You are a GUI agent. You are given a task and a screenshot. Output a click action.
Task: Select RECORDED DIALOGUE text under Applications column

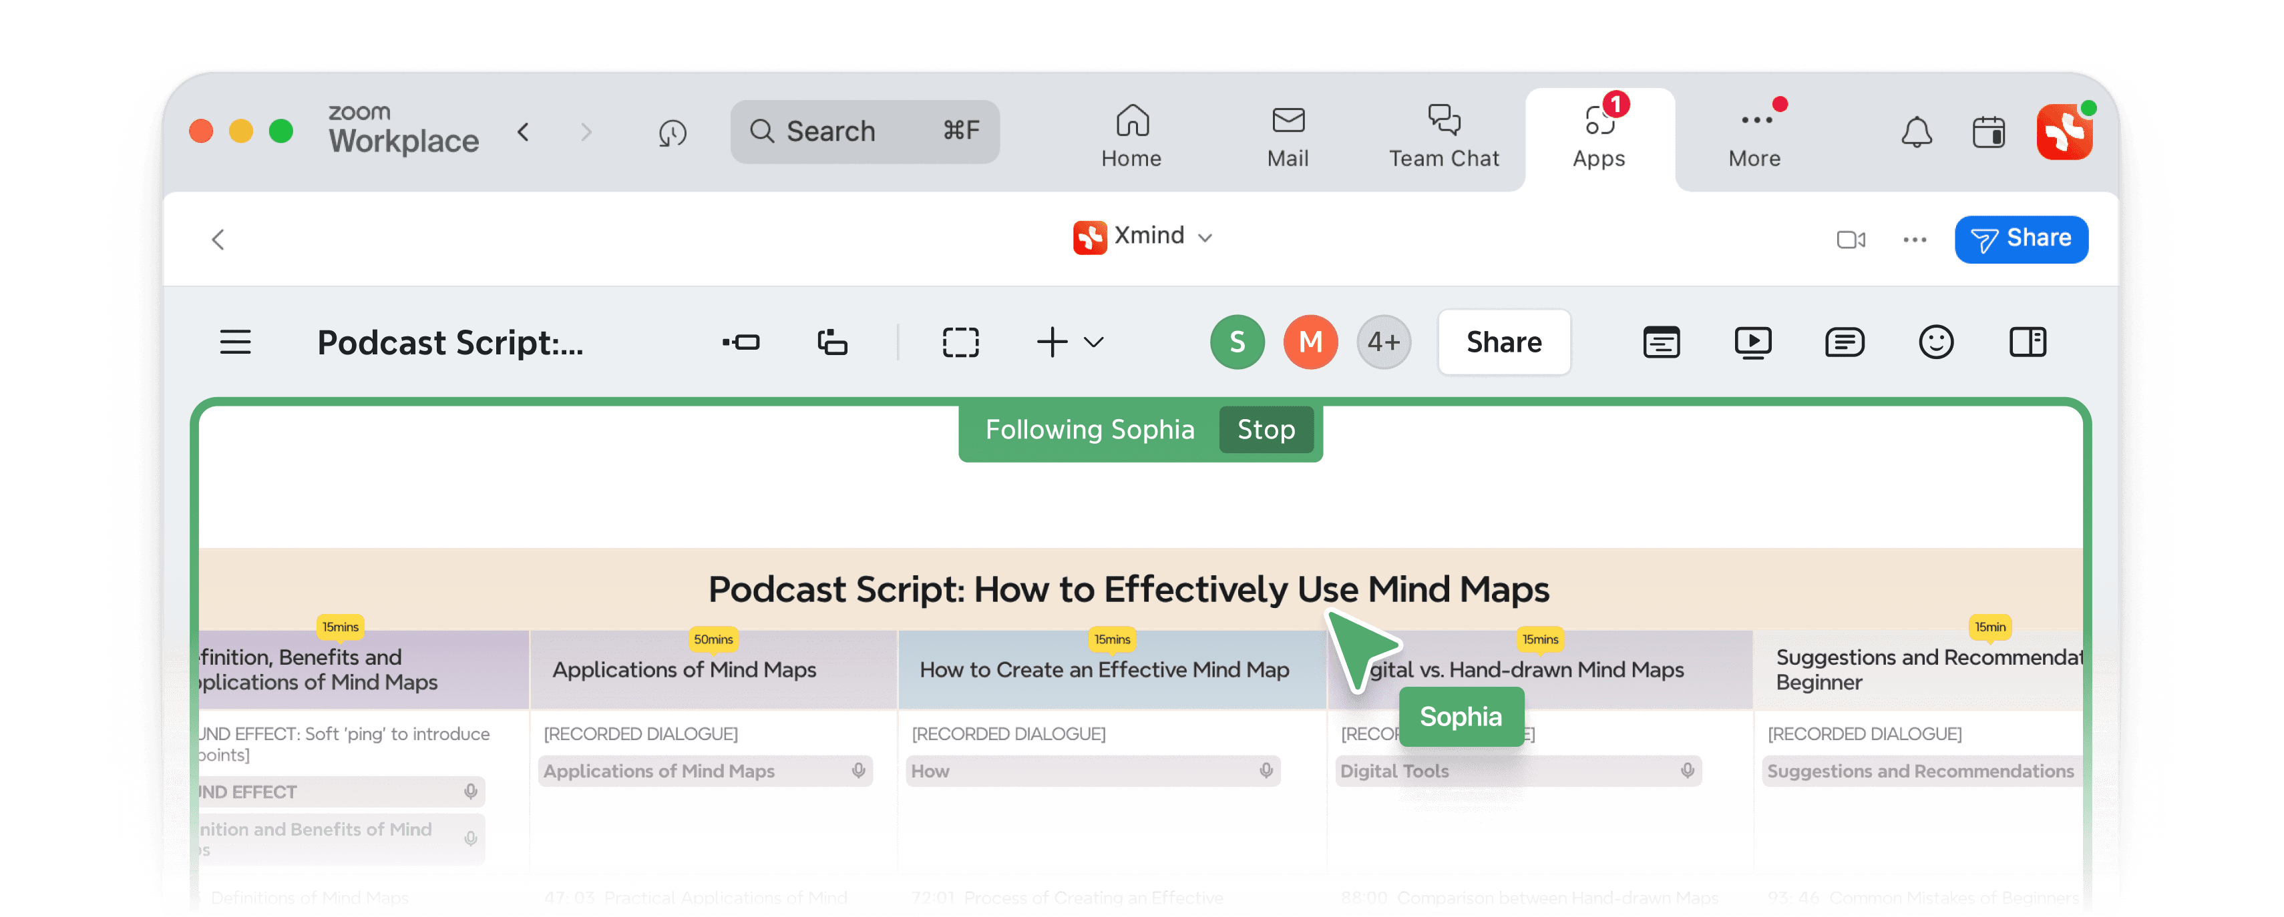tap(640, 733)
